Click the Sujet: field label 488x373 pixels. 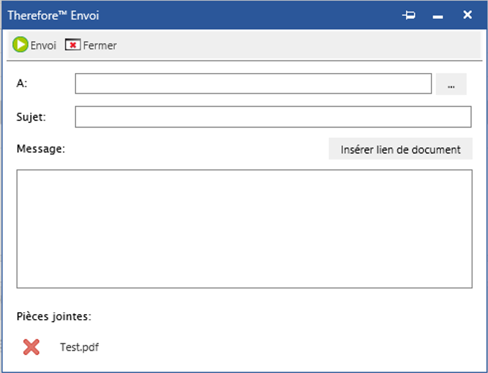[x=31, y=117]
